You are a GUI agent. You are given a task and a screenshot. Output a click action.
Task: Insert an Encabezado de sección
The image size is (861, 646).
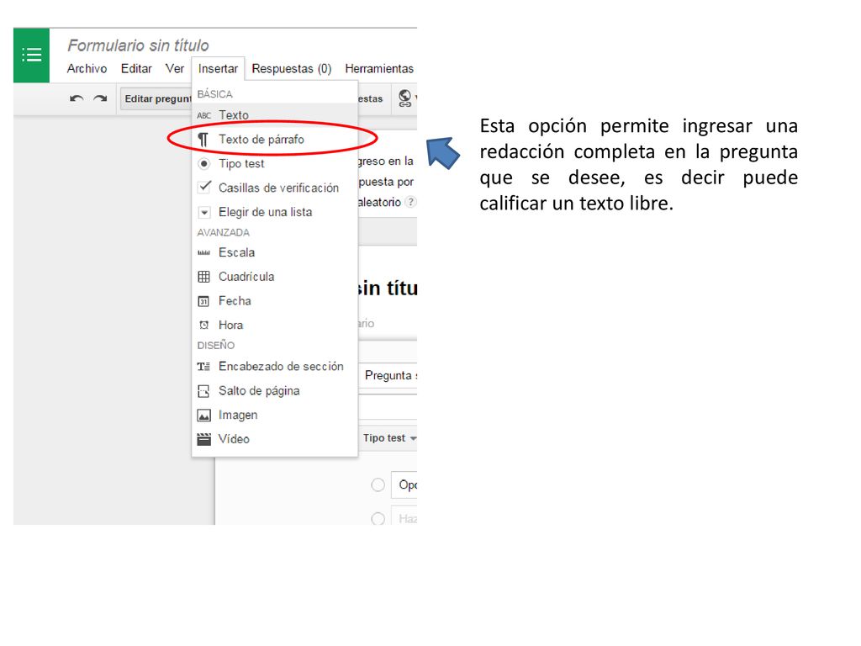tap(275, 367)
